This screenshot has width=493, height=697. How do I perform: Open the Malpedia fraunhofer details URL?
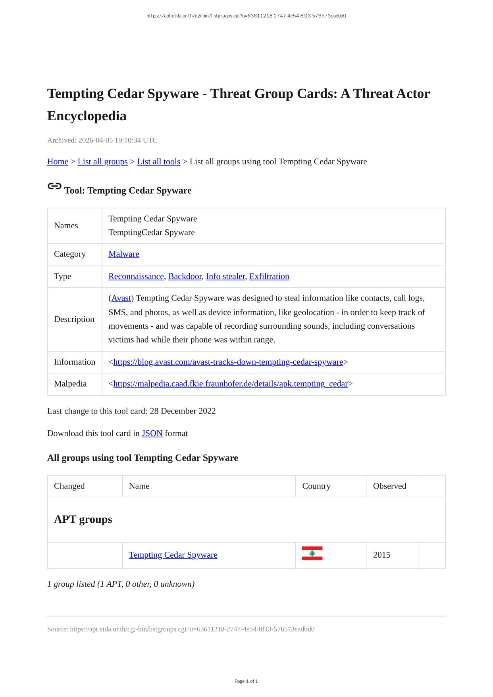click(231, 383)
